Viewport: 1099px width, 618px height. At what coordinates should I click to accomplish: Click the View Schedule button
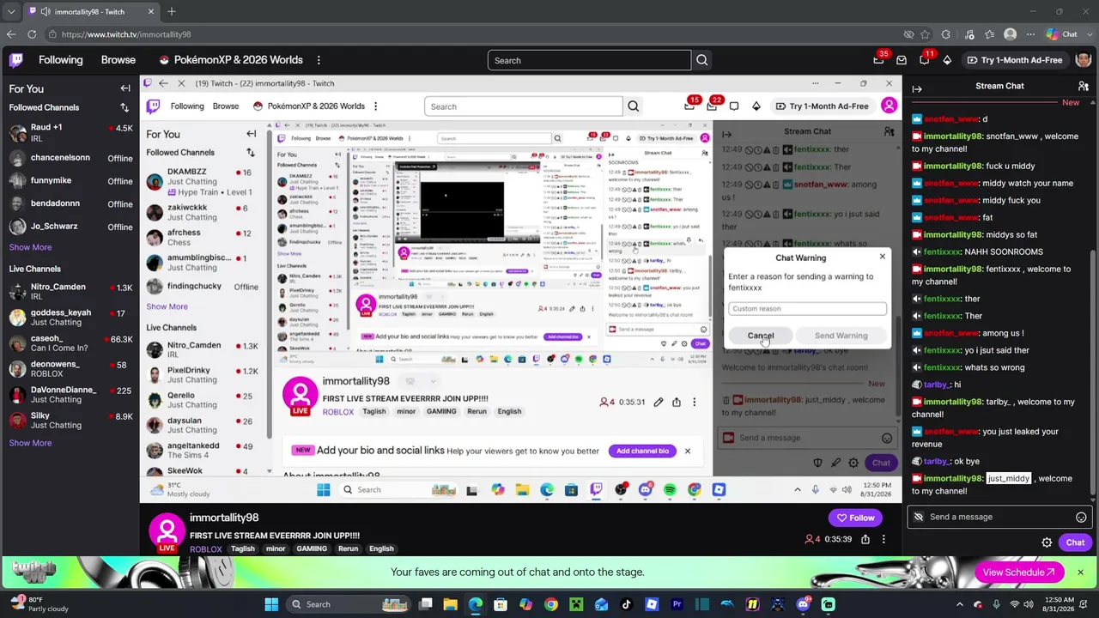tap(1019, 573)
